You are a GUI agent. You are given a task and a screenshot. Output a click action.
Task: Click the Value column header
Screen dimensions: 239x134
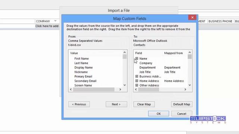(74, 53)
